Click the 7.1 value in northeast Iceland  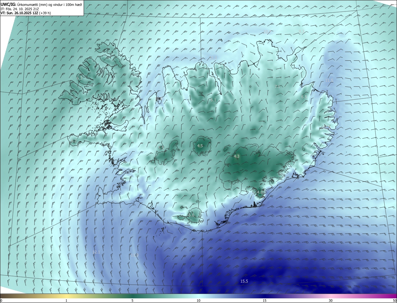coord(277,87)
